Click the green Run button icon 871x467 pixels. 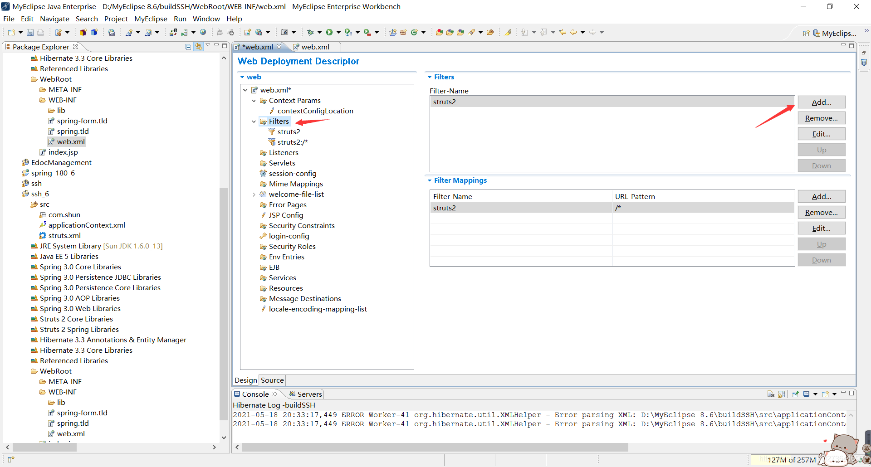coord(329,32)
